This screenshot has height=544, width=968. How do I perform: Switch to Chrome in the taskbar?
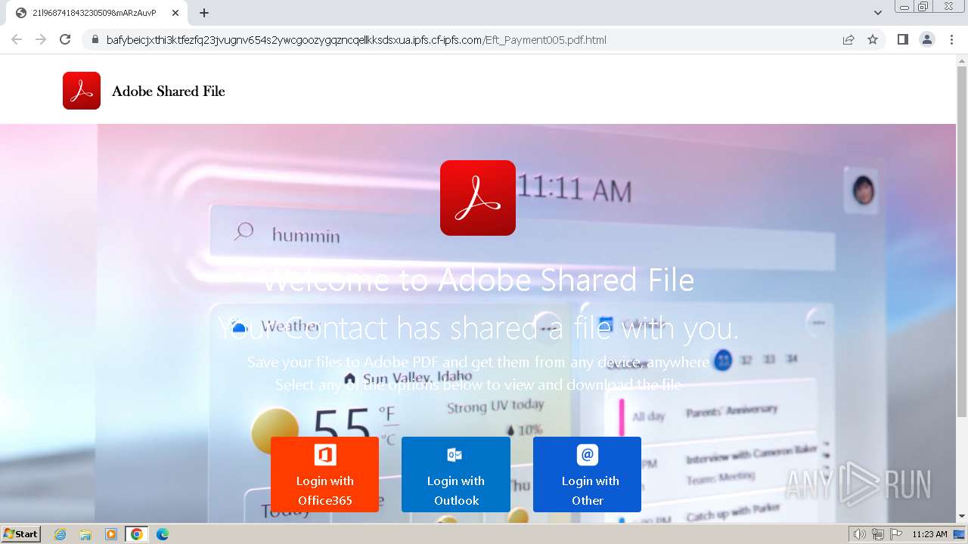[137, 534]
